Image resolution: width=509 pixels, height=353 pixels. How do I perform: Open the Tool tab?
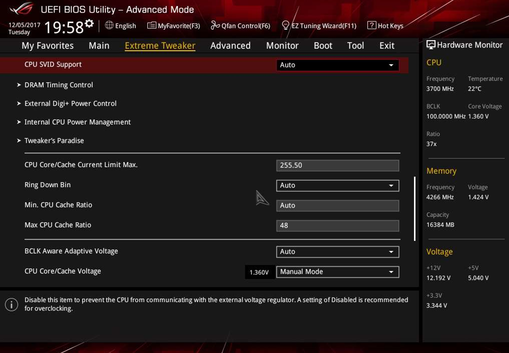tap(356, 46)
